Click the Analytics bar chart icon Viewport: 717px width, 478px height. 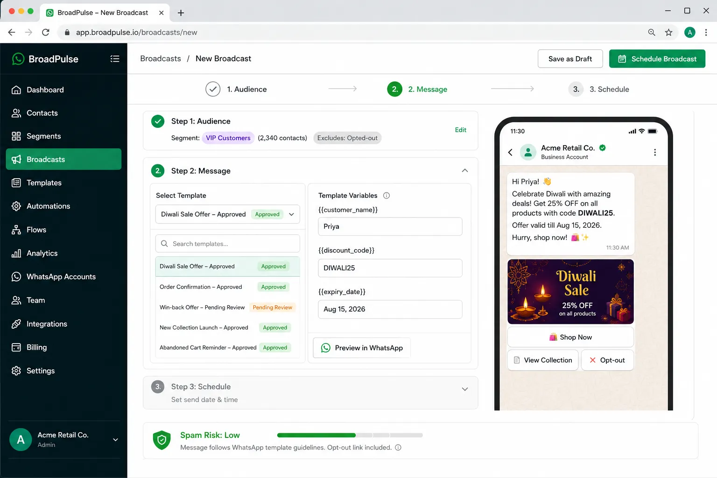pyautogui.click(x=16, y=253)
